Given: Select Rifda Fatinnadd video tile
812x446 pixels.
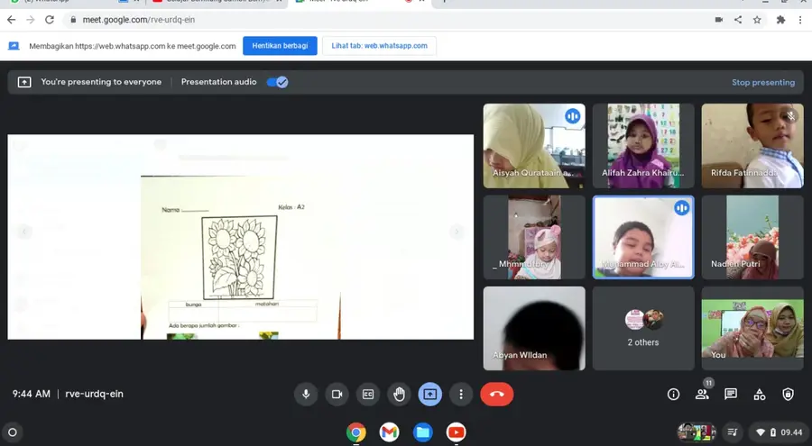Looking at the screenshot, I should pyautogui.click(x=752, y=146).
